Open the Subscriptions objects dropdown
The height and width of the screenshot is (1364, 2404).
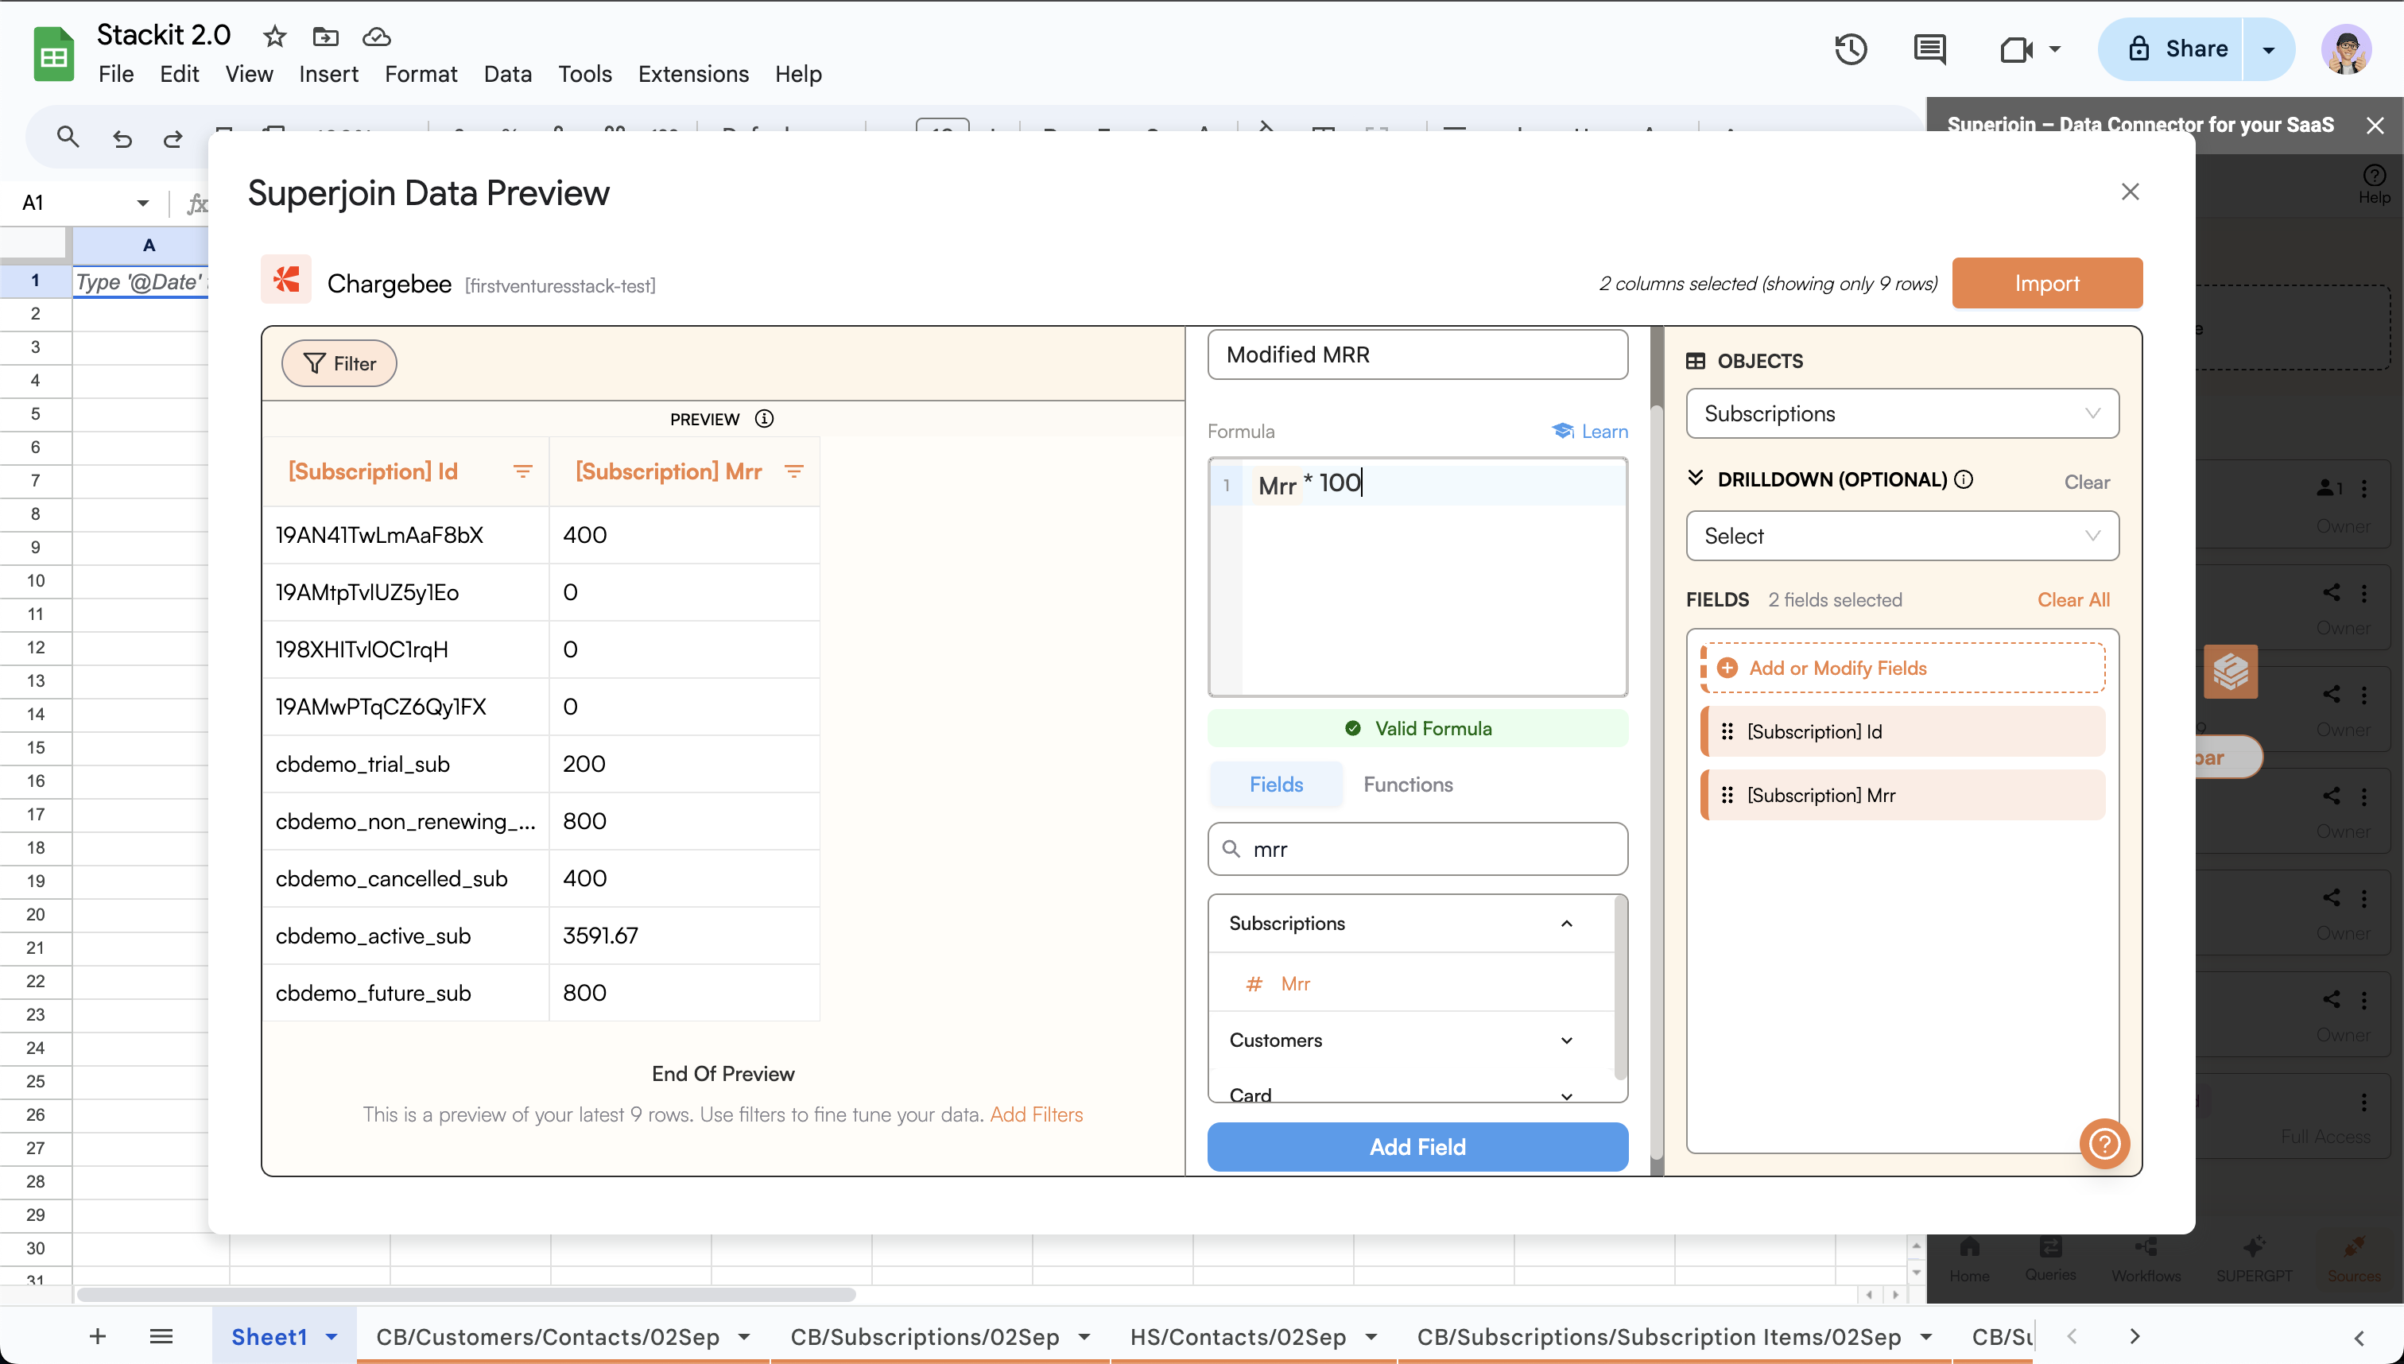(x=1902, y=414)
